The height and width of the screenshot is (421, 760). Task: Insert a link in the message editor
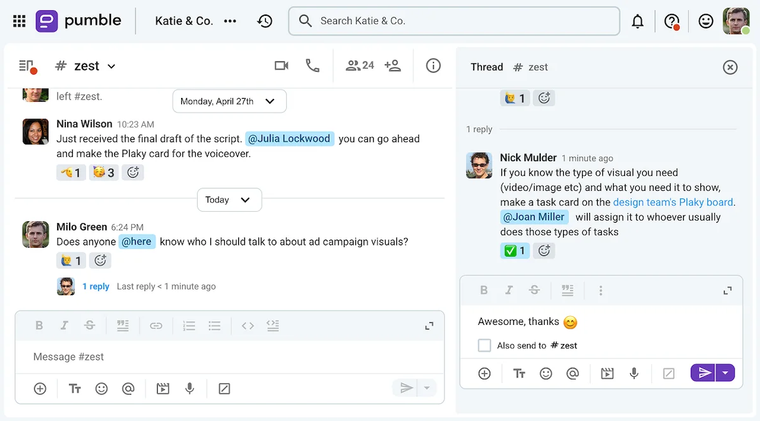click(x=156, y=326)
